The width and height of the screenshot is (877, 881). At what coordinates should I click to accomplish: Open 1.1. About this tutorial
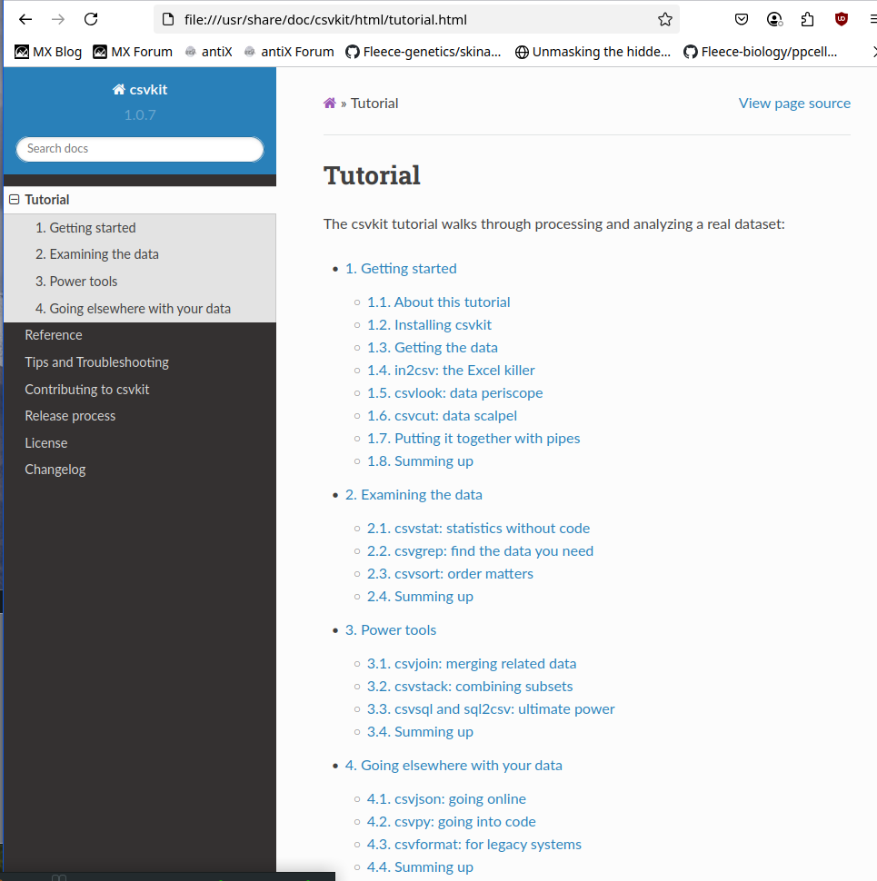438,302
